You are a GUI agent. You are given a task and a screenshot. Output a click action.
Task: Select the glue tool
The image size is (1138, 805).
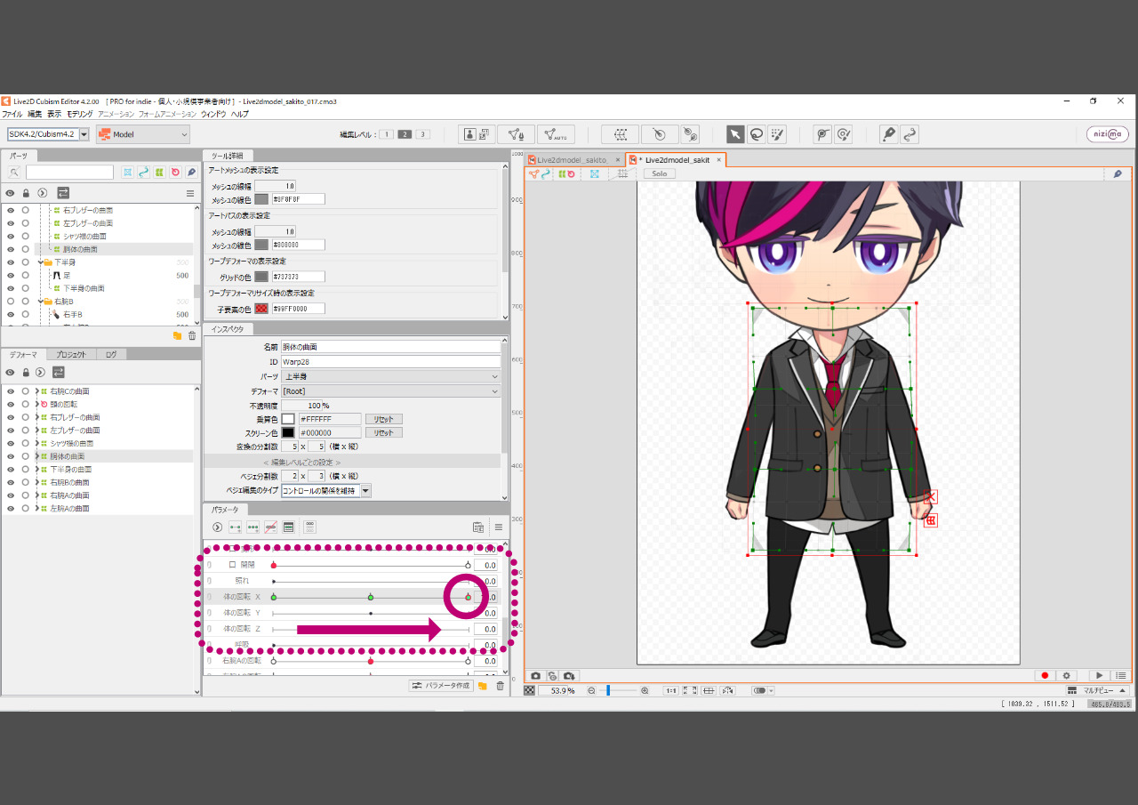[822, 134]
